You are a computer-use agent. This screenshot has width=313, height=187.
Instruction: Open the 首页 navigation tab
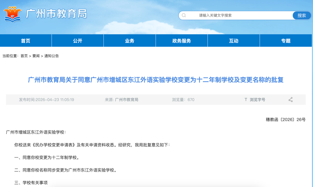[26, 41]
